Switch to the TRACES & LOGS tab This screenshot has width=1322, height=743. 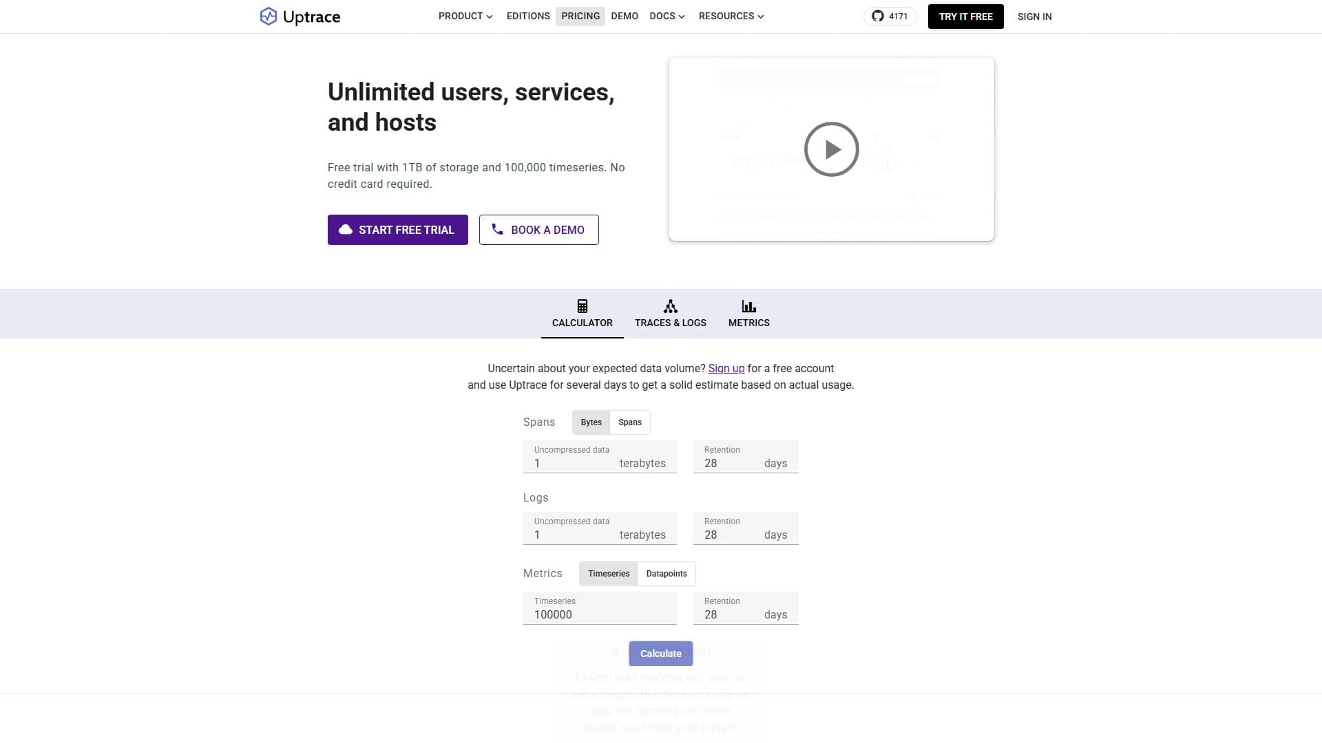671,314
